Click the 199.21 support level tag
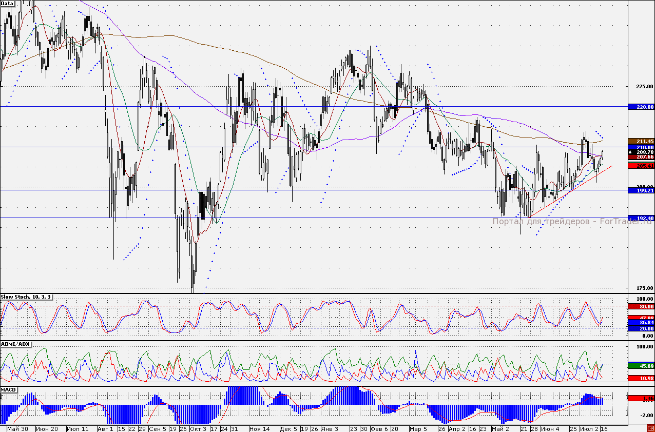 click(x=641, y=190)
